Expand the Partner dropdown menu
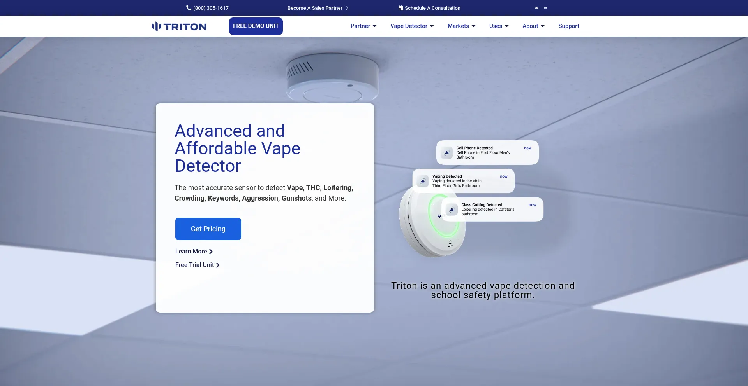The height and width of the screenshot is (386, 748). [x=363, y=26]
